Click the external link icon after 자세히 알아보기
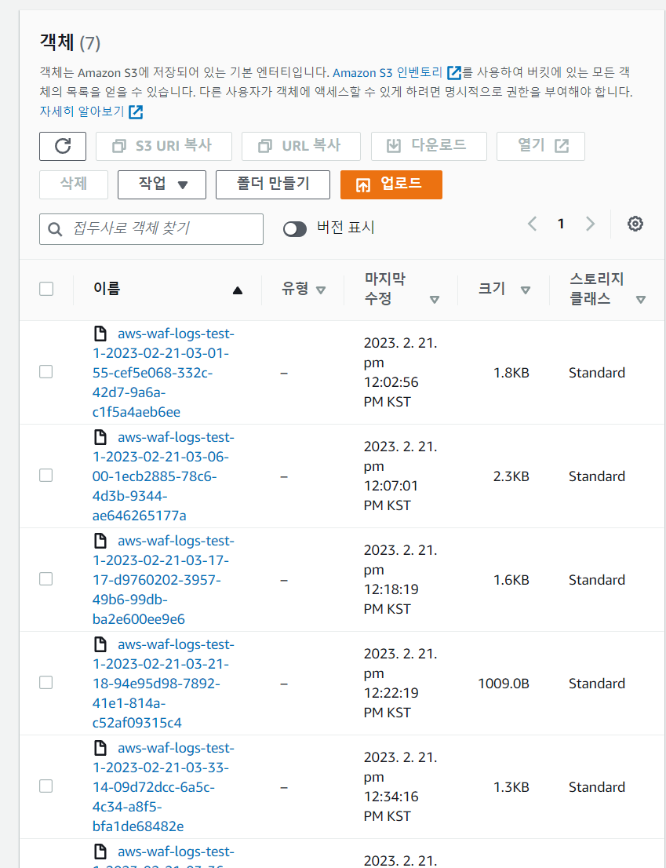The height and width of the screenshot is (868, 666). point(136,111)
